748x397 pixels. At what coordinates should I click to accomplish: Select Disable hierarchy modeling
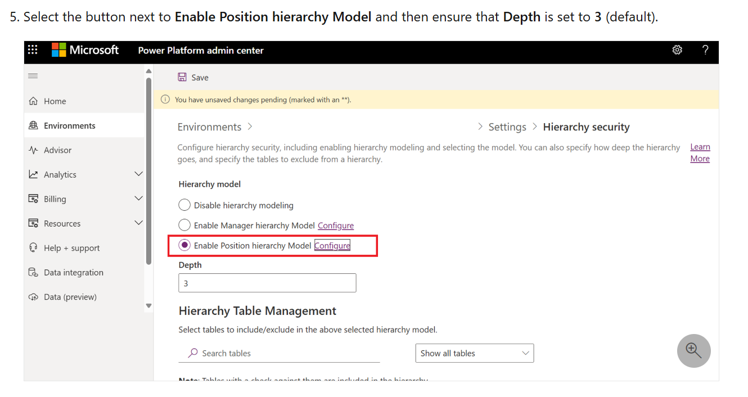tap(184, 205)
